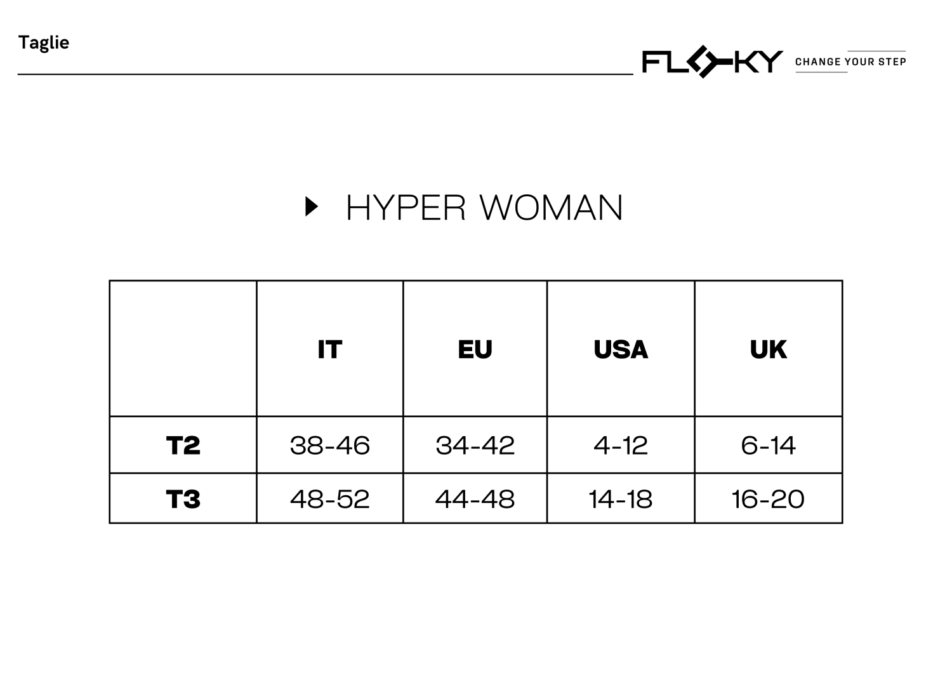The width and height of the screenshot is (952, 673).
Task: Click the Change Your Step tagline
Action: (x=850, y=62)
